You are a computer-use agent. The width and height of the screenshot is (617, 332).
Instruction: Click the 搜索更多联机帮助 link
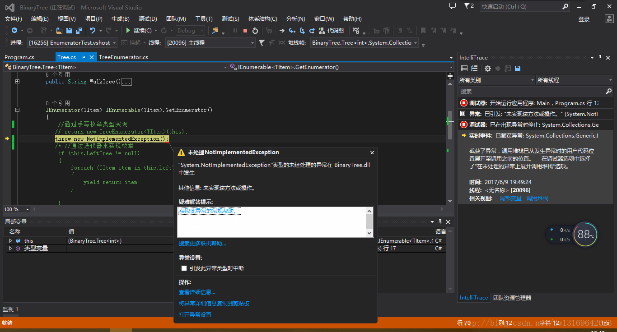point(202,243)
